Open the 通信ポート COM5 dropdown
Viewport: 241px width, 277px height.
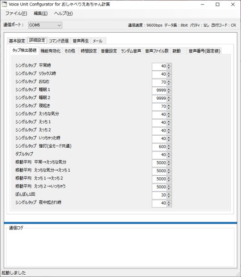pos(45,25)
